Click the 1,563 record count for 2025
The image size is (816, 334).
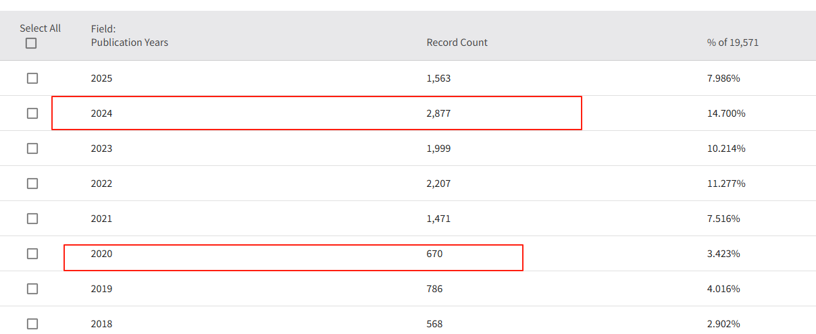coord(438,78)
